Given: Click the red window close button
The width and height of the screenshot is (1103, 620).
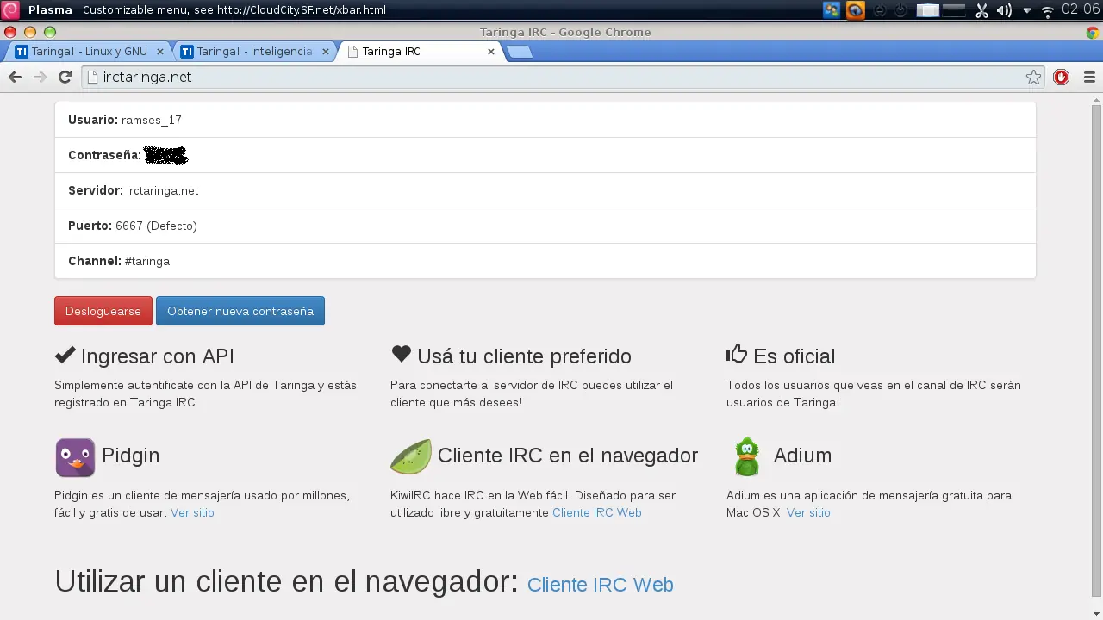Looking at the screenshot, I should 10,32.
